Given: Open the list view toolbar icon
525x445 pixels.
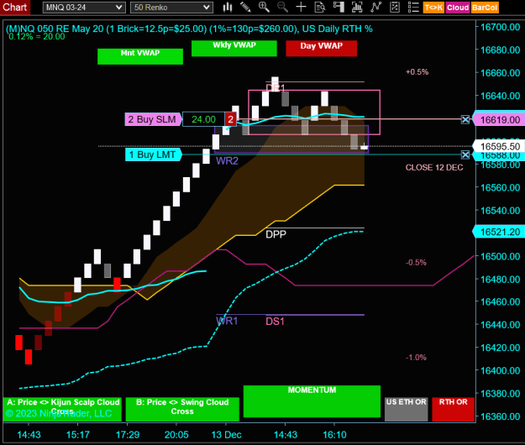Looking at the screenshot, I should click(413, 7).
